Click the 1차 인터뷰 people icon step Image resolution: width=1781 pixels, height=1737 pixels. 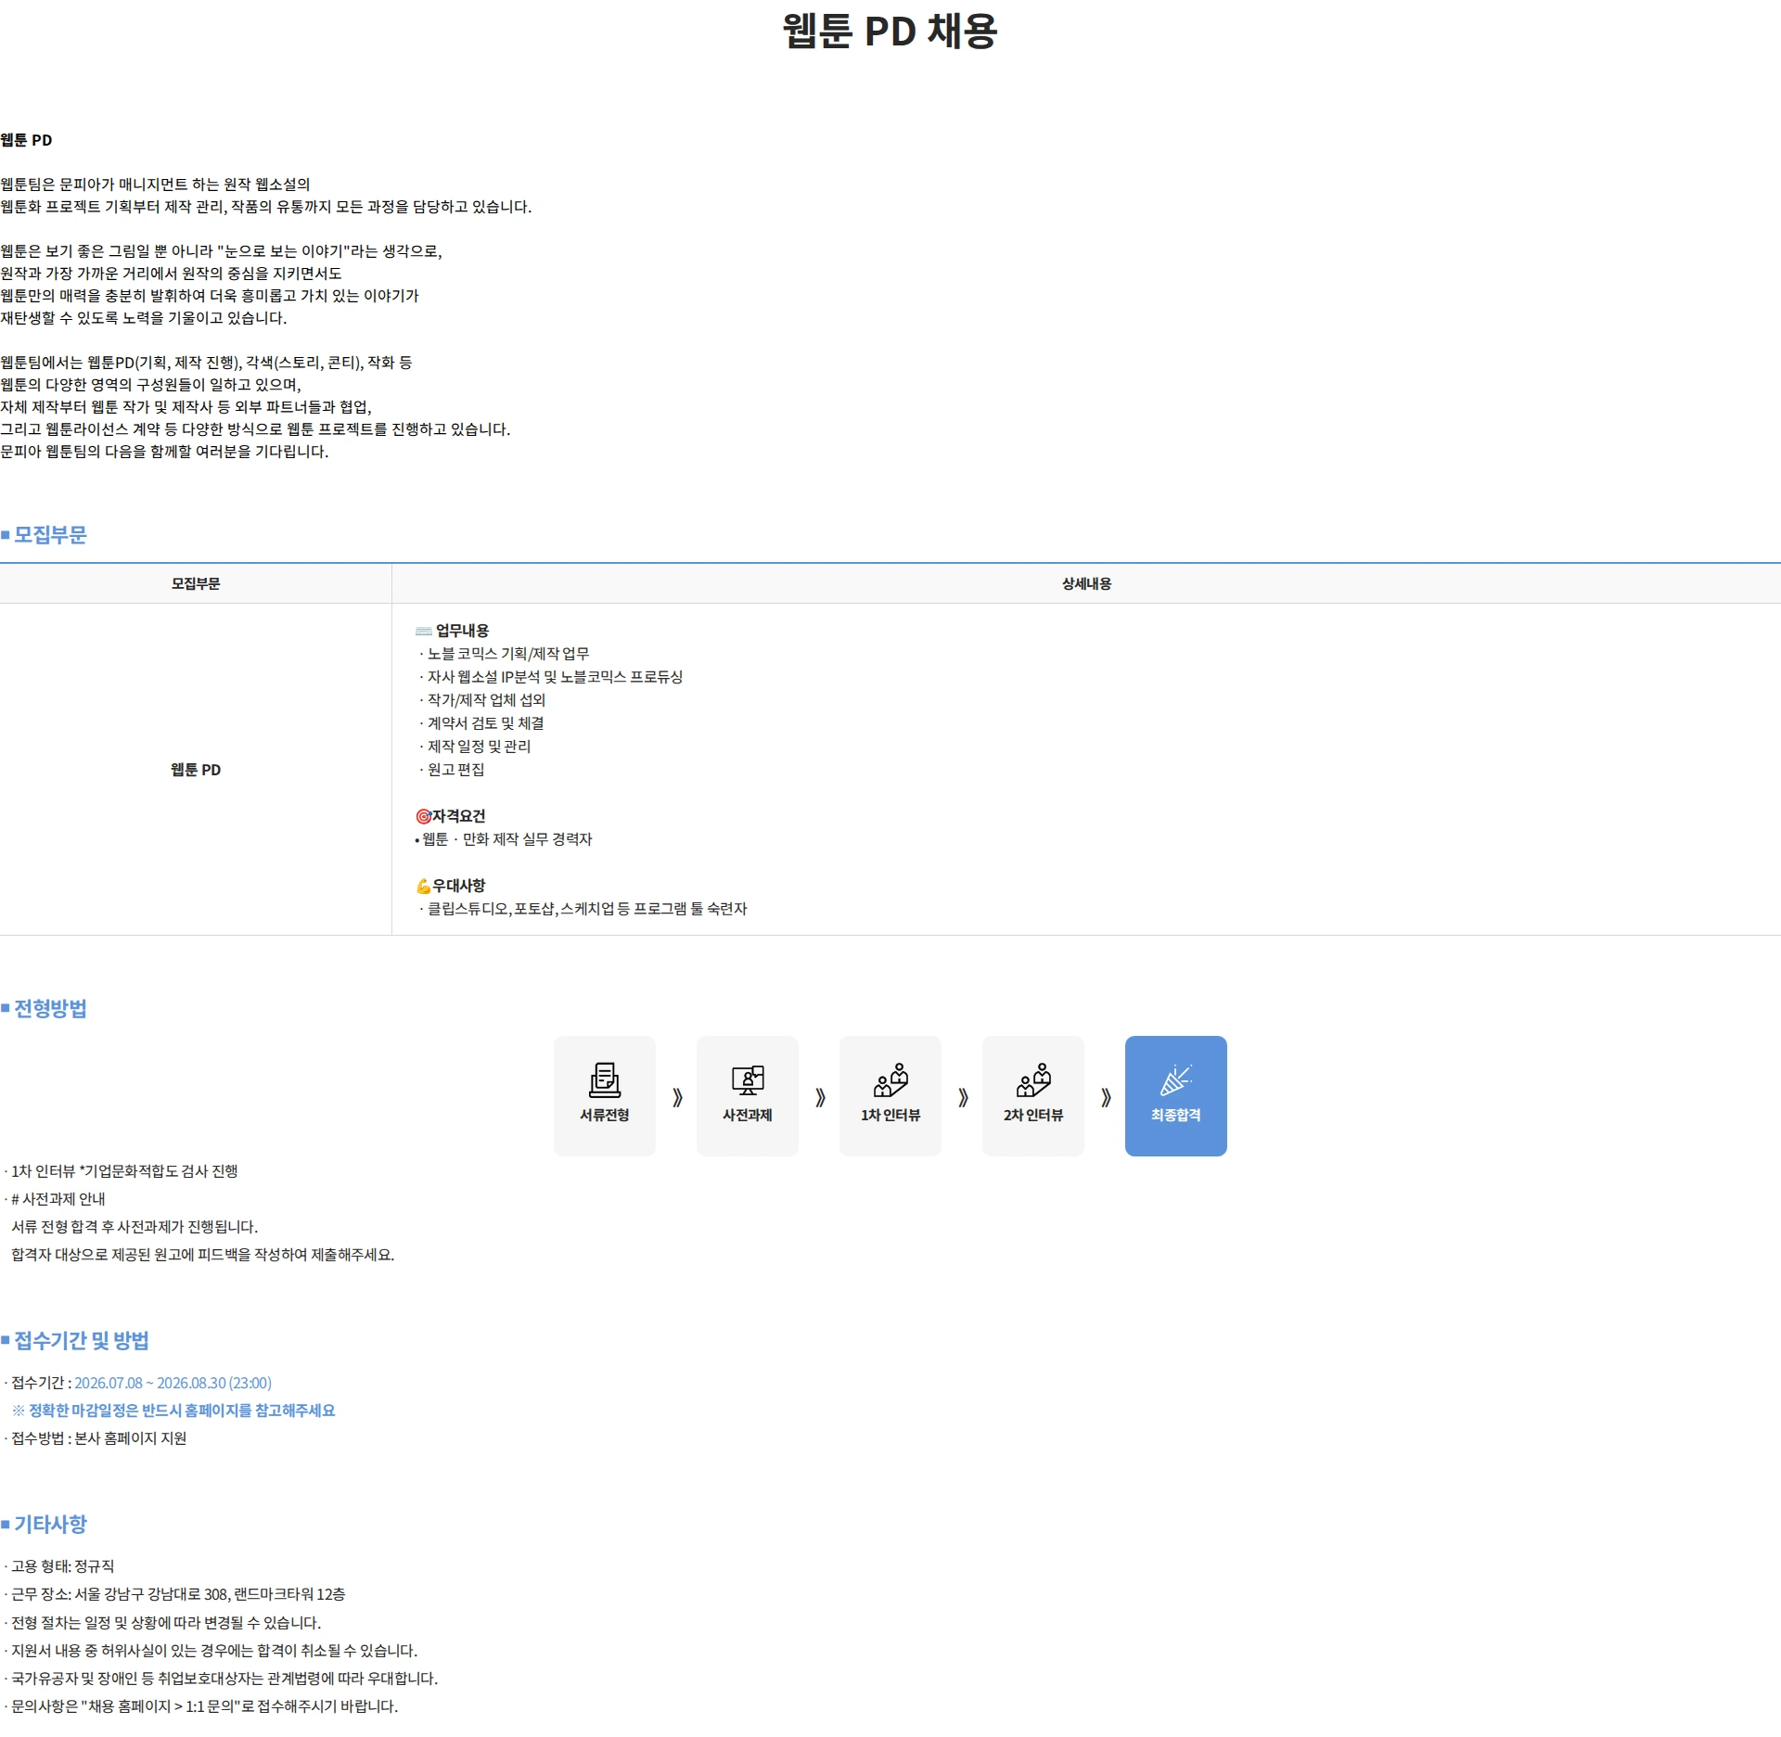890,1095
